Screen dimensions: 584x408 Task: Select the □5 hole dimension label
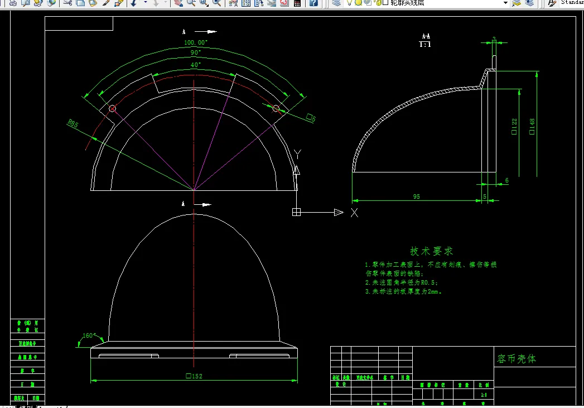pos(311,118)
